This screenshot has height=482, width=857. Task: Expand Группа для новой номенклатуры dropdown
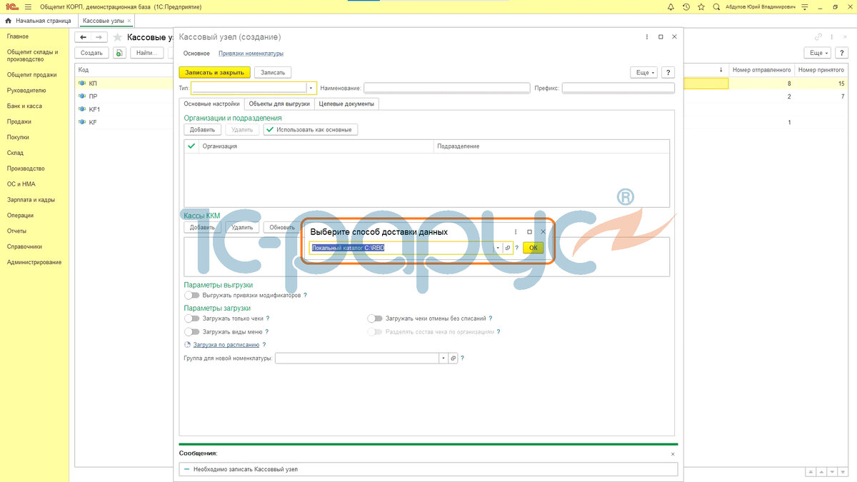[443, 358]
